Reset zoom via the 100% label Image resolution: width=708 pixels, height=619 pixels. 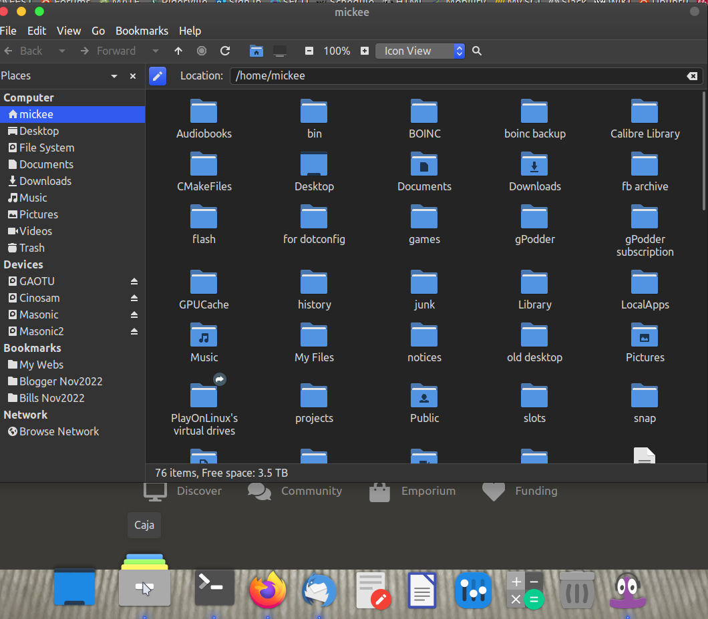click(337, 51)
